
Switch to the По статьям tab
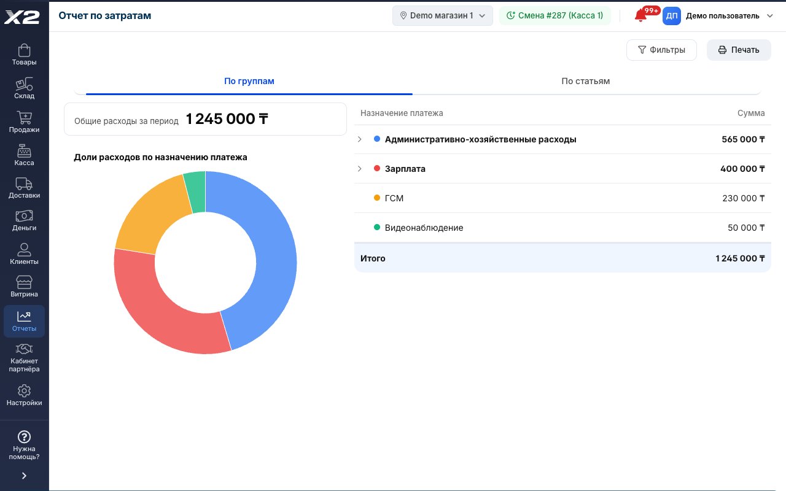[x=585, y=81]
